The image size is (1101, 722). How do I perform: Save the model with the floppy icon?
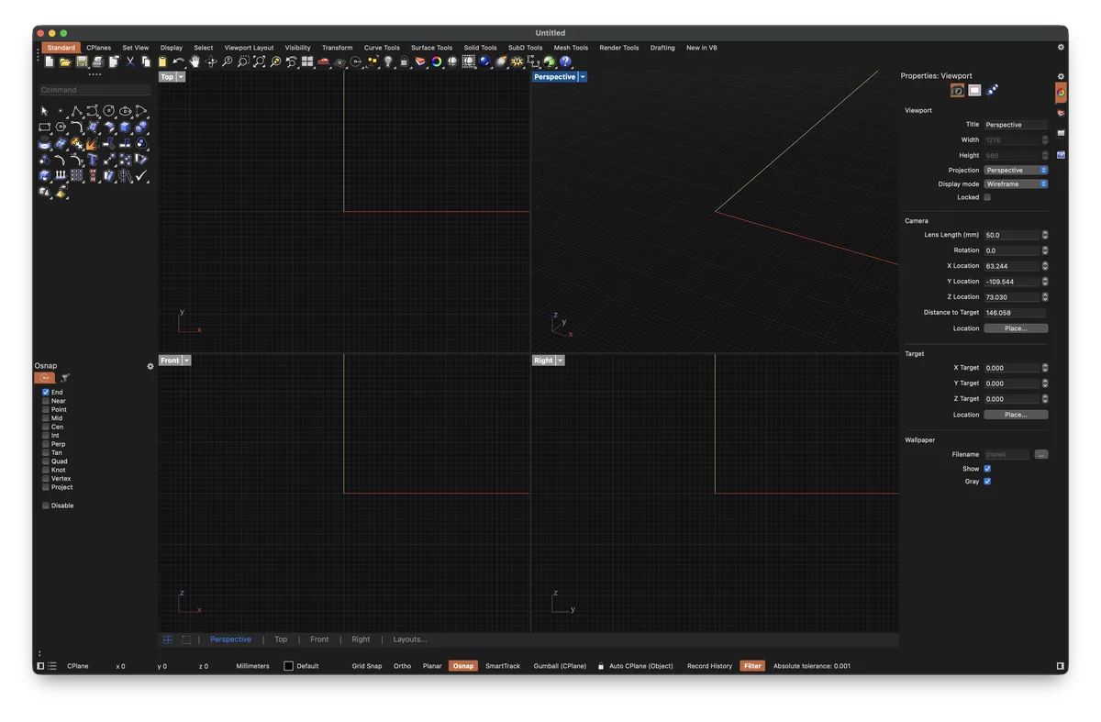tap(82, 62)
